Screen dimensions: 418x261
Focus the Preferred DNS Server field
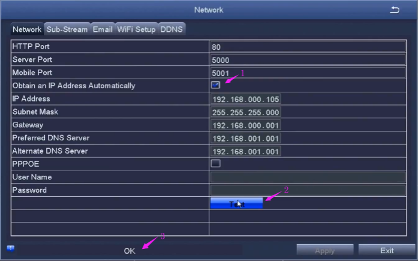point(246,139)
